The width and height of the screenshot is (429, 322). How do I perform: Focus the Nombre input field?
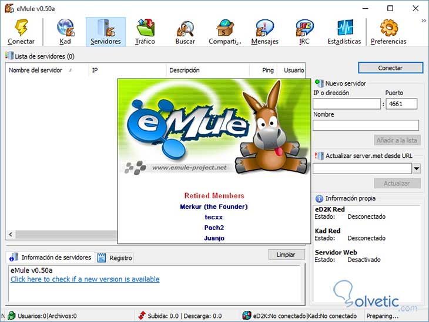(366, 125)
